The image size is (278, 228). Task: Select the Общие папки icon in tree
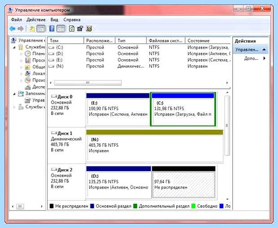pyautogui.click(x=27, y=67)
